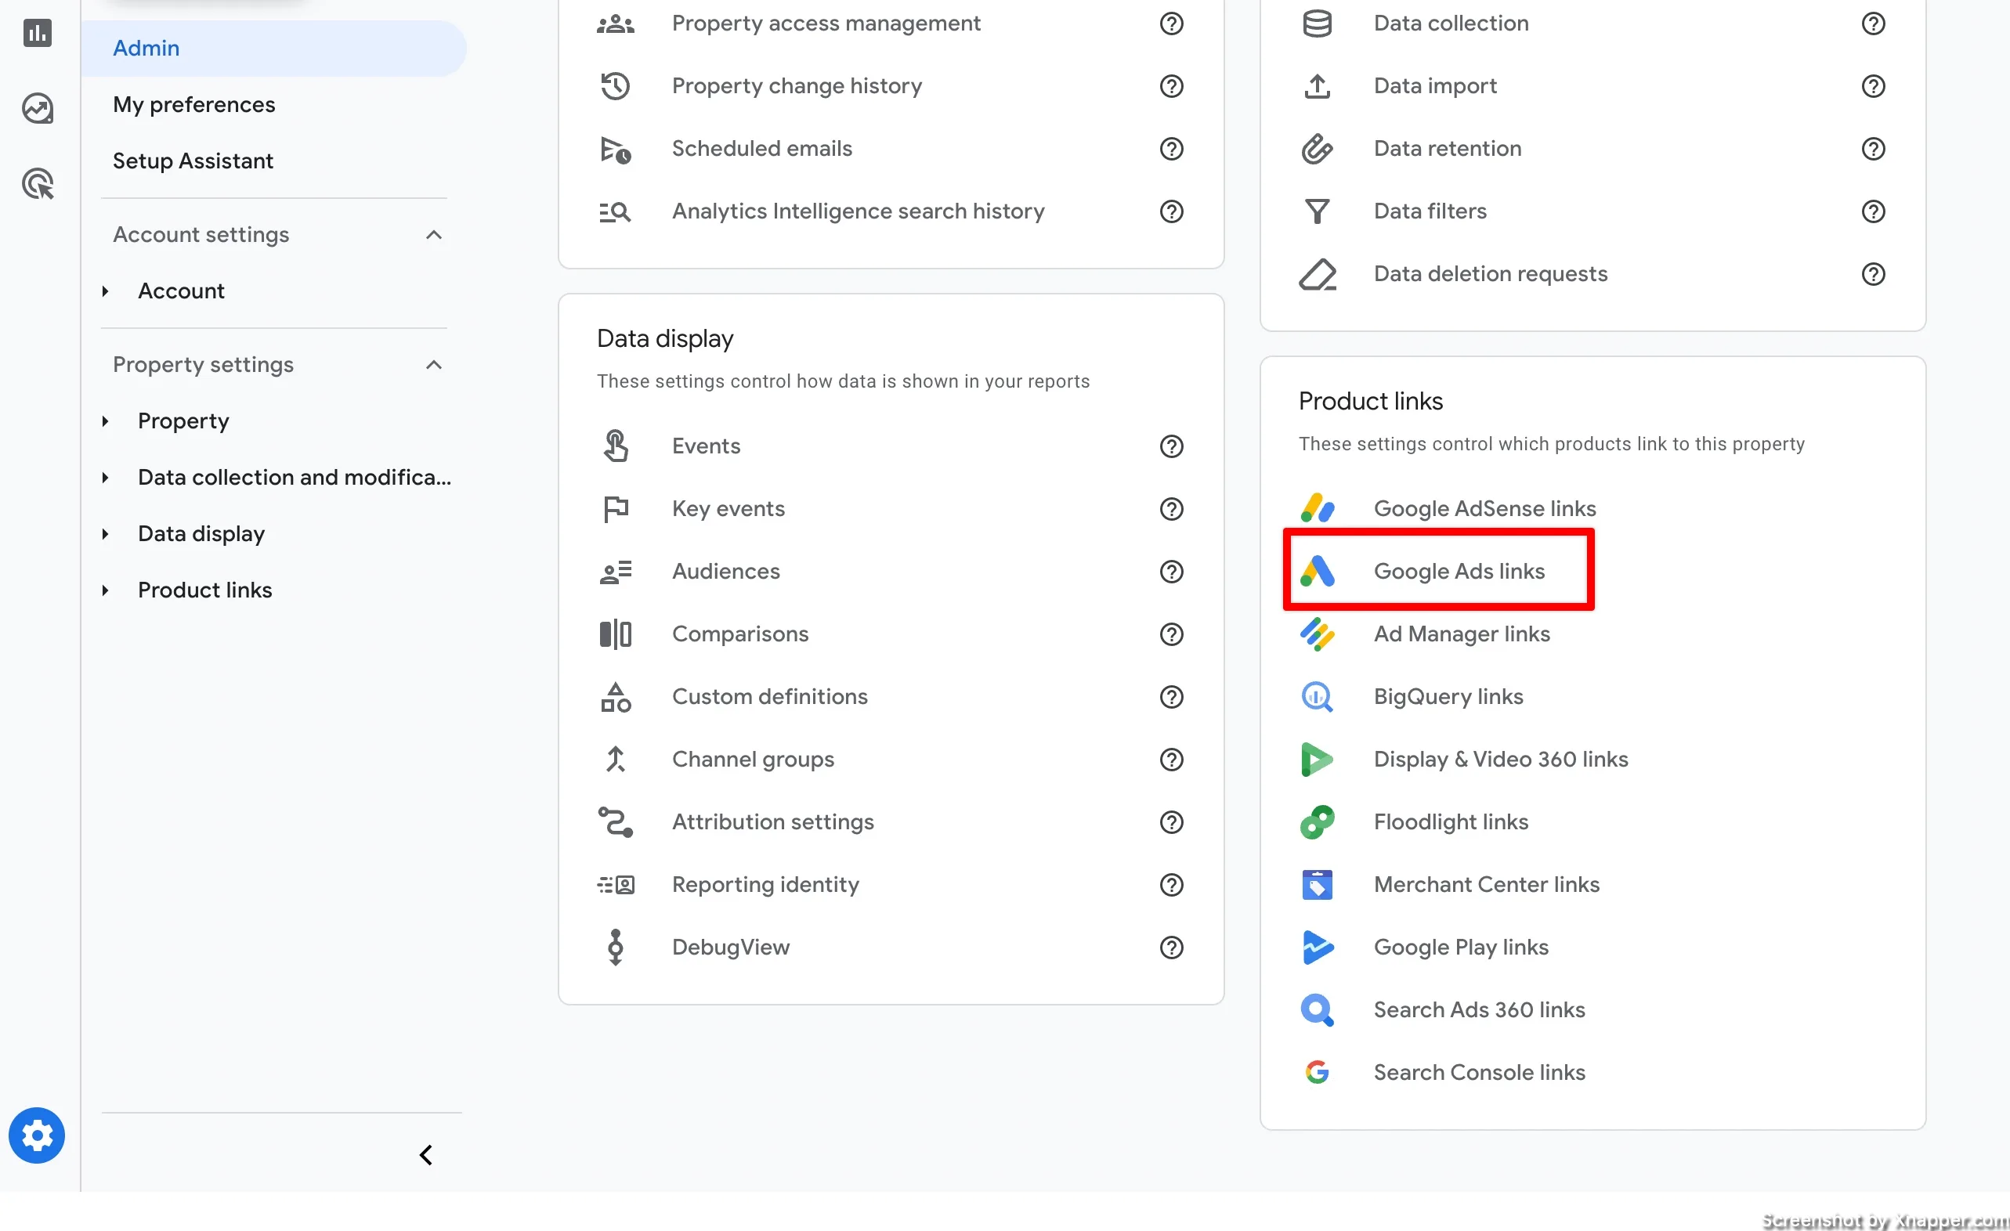The height and width of the screenshot is (1231, 2010).
Task: Click the Search Console Google logo icon
Action: (x=1317, y=1073)
